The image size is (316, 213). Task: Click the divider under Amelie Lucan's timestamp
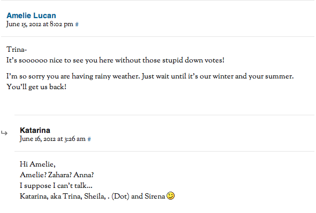tap(158, 37)
